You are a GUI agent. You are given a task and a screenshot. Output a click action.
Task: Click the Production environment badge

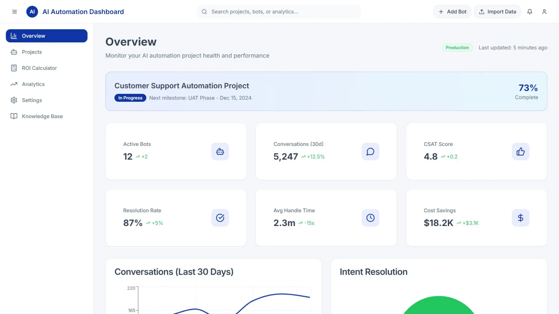click(457, 48)
